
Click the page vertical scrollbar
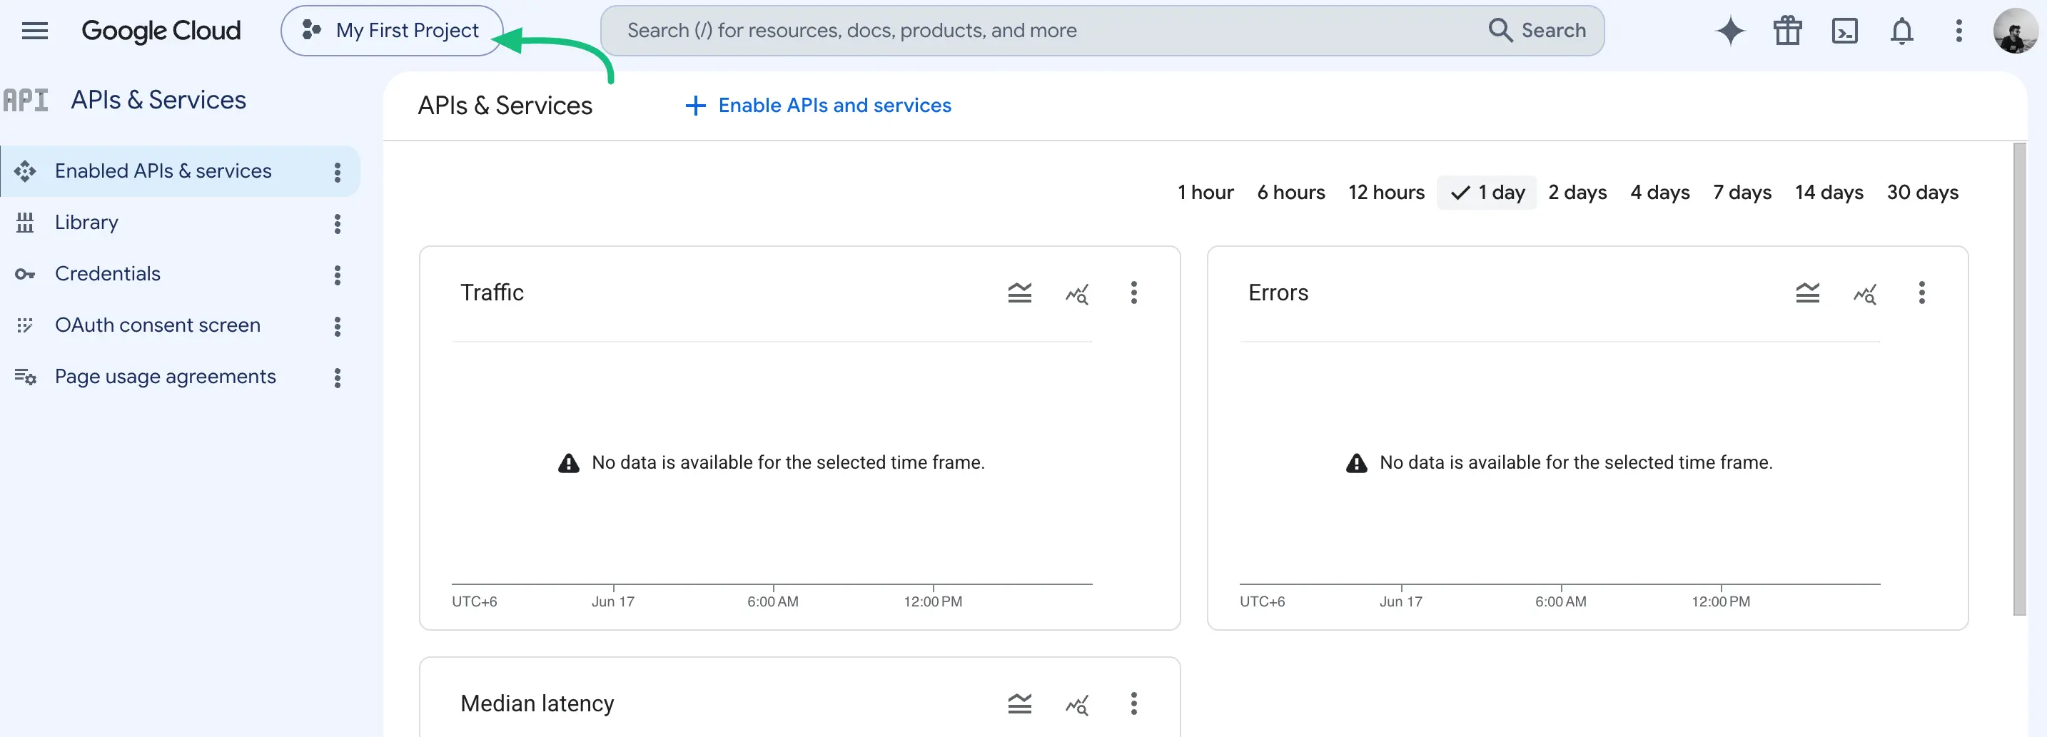click(2019, 379)
